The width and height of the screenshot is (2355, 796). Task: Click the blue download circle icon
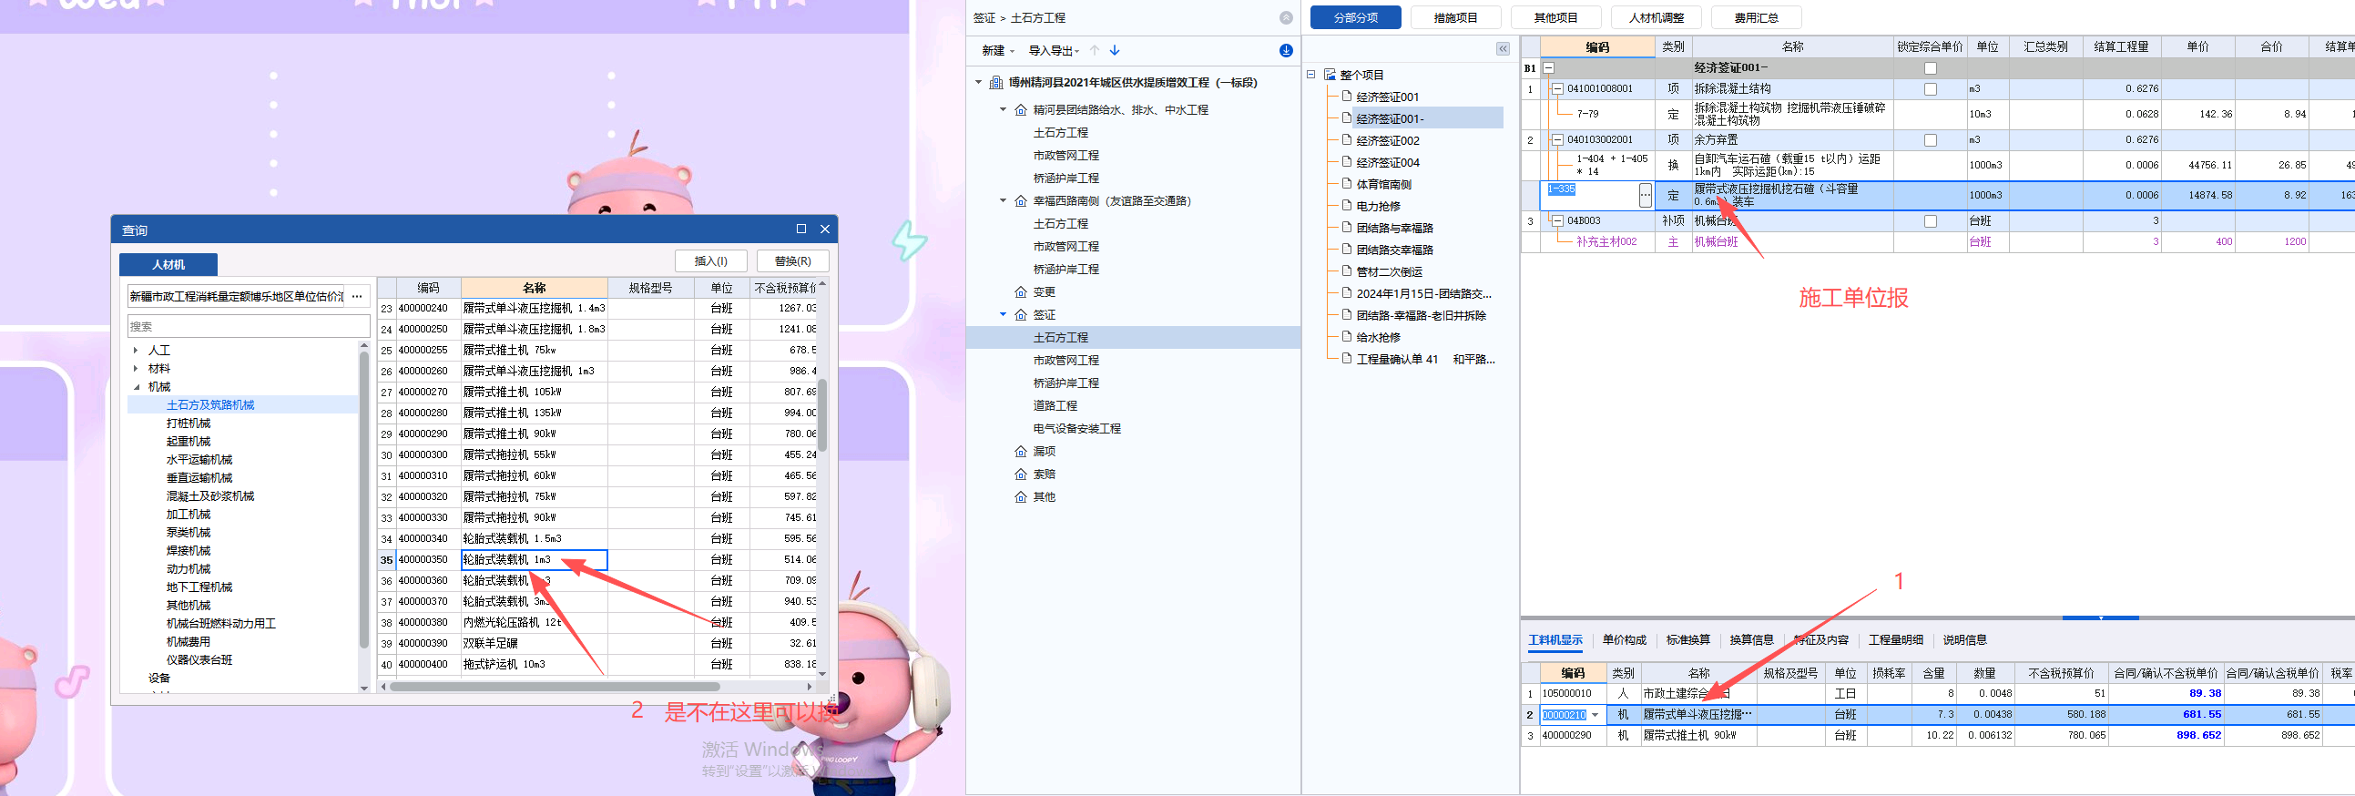point(1286,50)
